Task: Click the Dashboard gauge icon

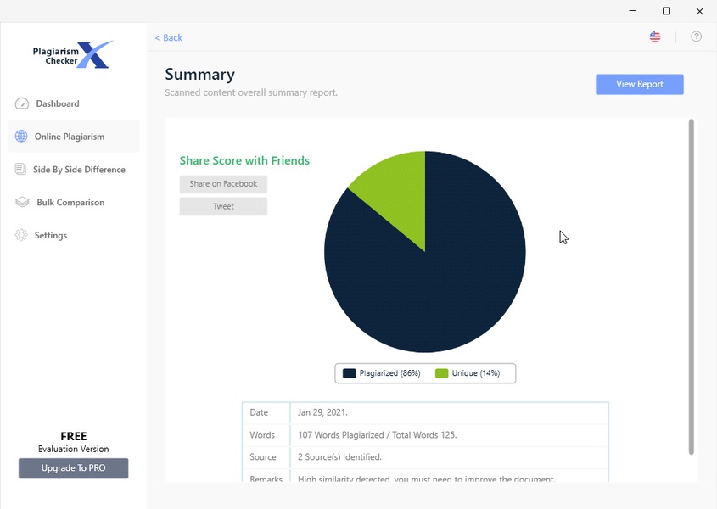Action: click(x=21, y=103)
